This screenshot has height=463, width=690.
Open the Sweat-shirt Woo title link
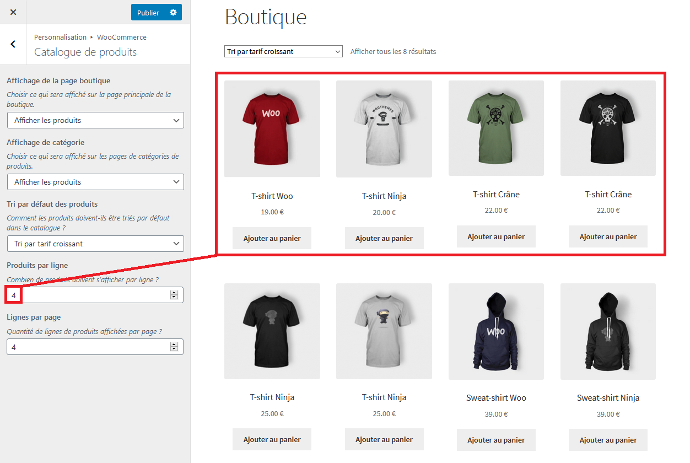tap(496, 398)
